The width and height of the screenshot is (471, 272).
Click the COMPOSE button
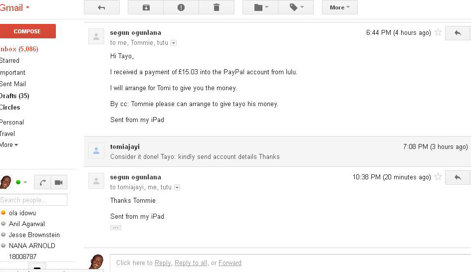click(27, 31)
